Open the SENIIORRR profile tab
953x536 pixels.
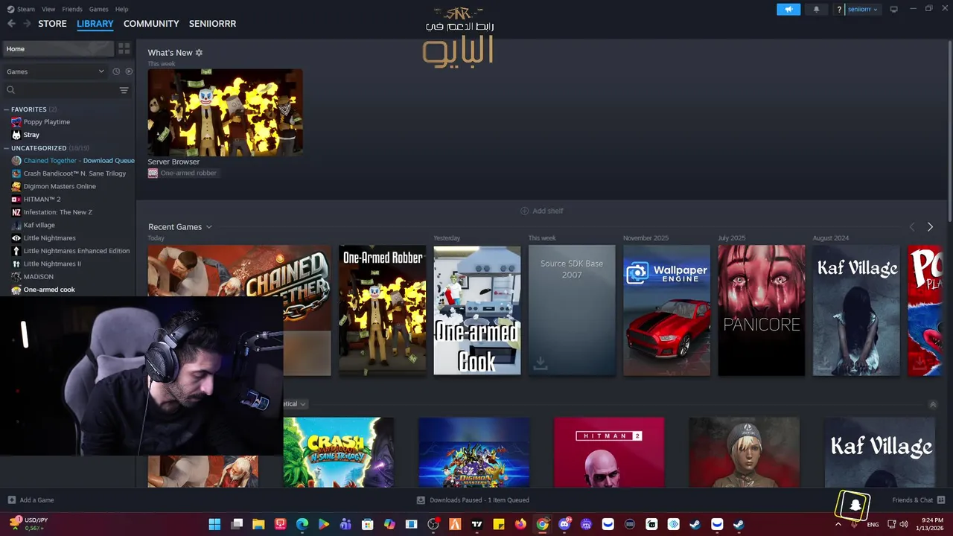point(212,24)
